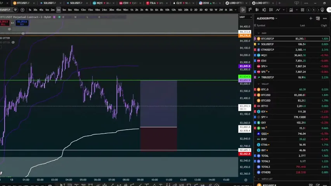Collapse the MAIN watchlist section

click(x=258, y=33)
